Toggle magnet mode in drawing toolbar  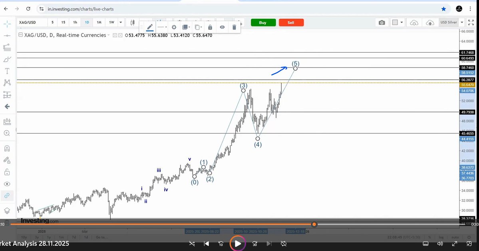[x=7, y=148]
